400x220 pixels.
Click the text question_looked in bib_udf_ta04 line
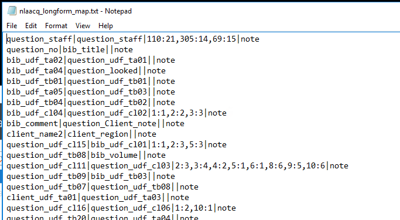(102, 71)
